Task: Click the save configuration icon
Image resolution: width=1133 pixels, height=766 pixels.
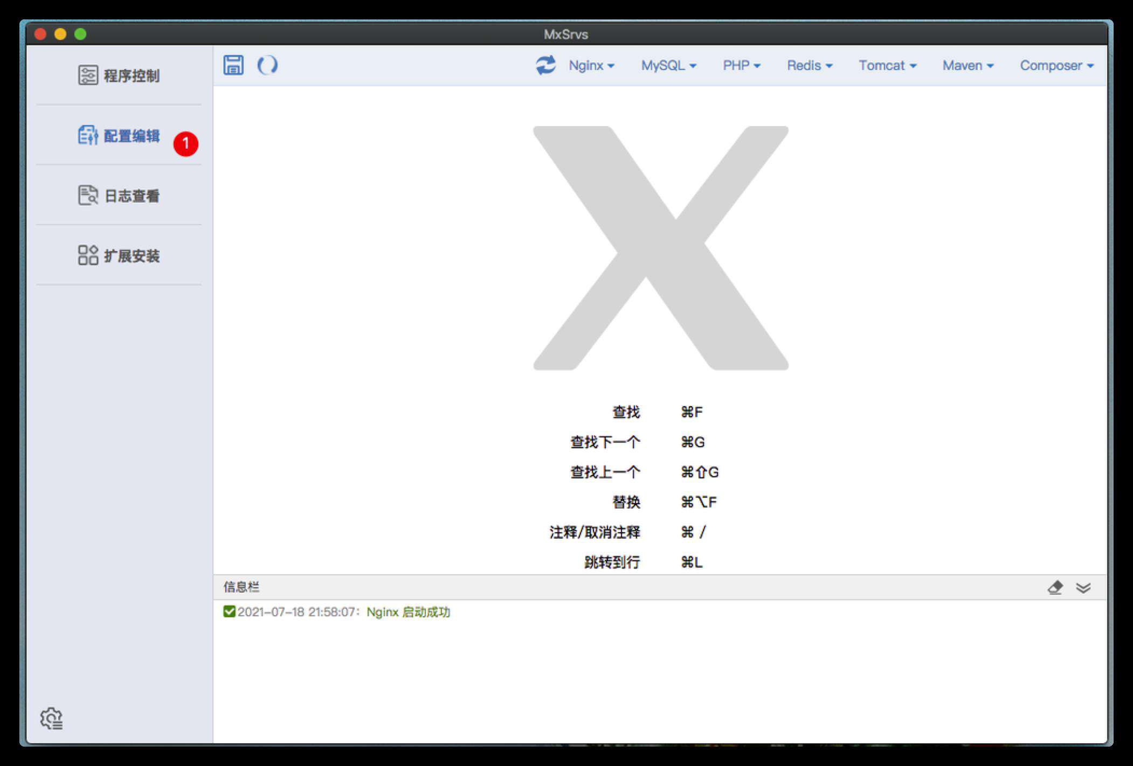Action: coord(233,65)
